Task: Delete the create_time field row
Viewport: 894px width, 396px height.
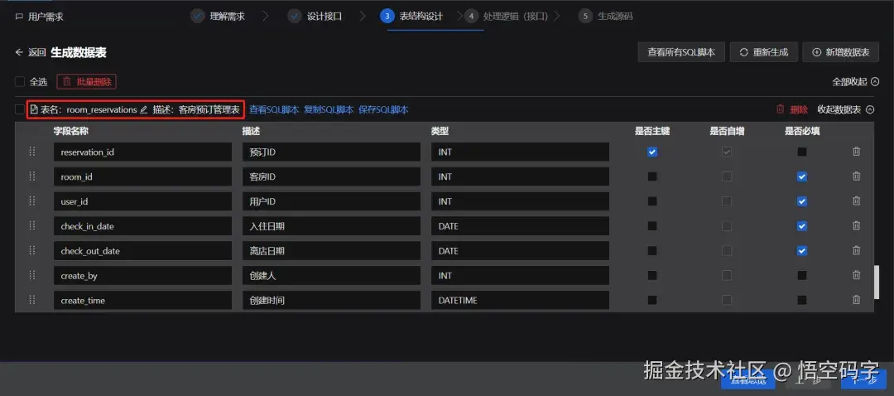Action: [x=856, y=300]
